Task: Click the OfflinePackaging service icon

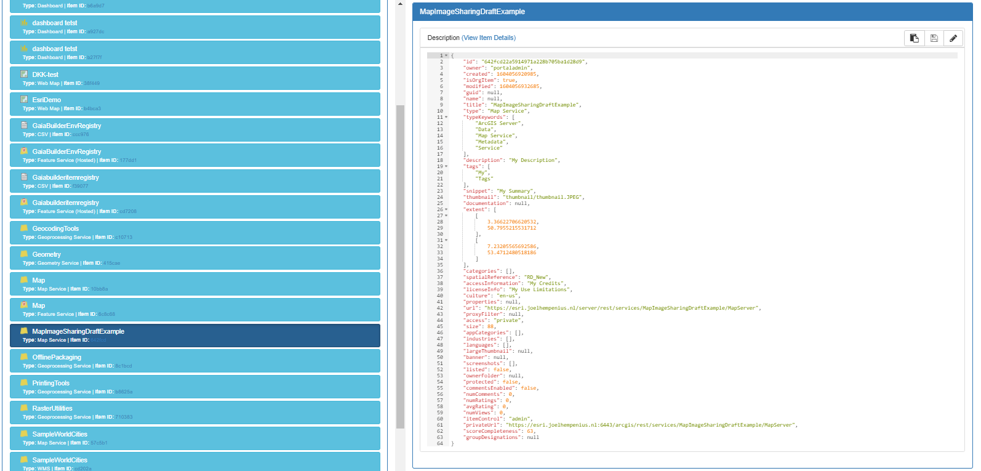Action: (x=24, y=356)
